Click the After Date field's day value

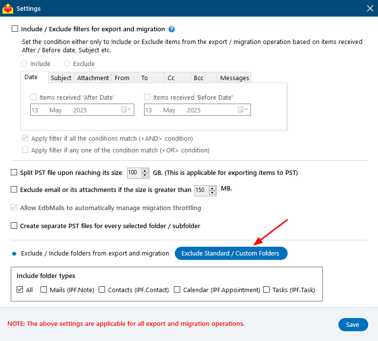point(35,110)
